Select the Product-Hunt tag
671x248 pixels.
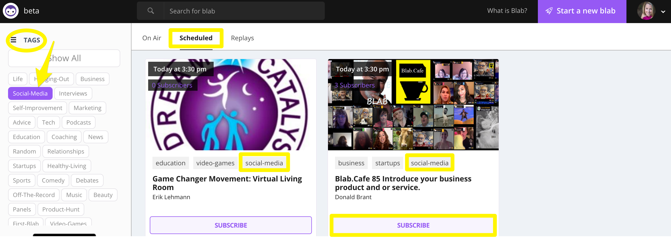[x=61, y=209]
